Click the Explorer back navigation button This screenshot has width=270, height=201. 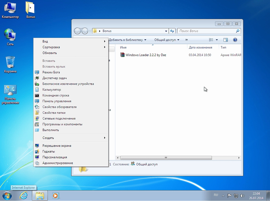77,31
